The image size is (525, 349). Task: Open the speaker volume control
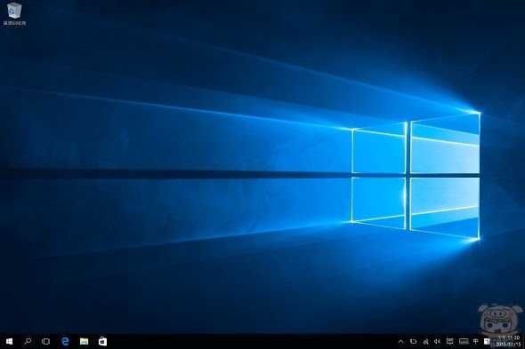point(437,342)
